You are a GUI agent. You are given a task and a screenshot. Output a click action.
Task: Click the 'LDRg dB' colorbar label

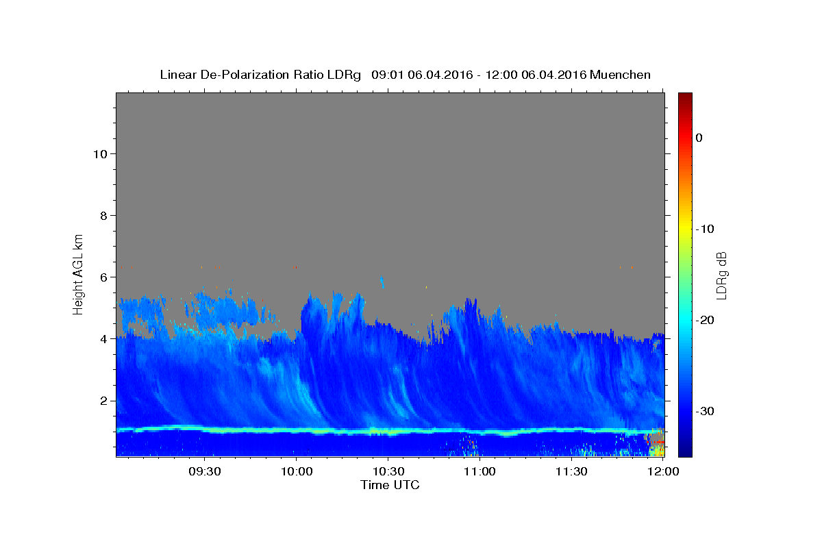click(x=721, y=275)
